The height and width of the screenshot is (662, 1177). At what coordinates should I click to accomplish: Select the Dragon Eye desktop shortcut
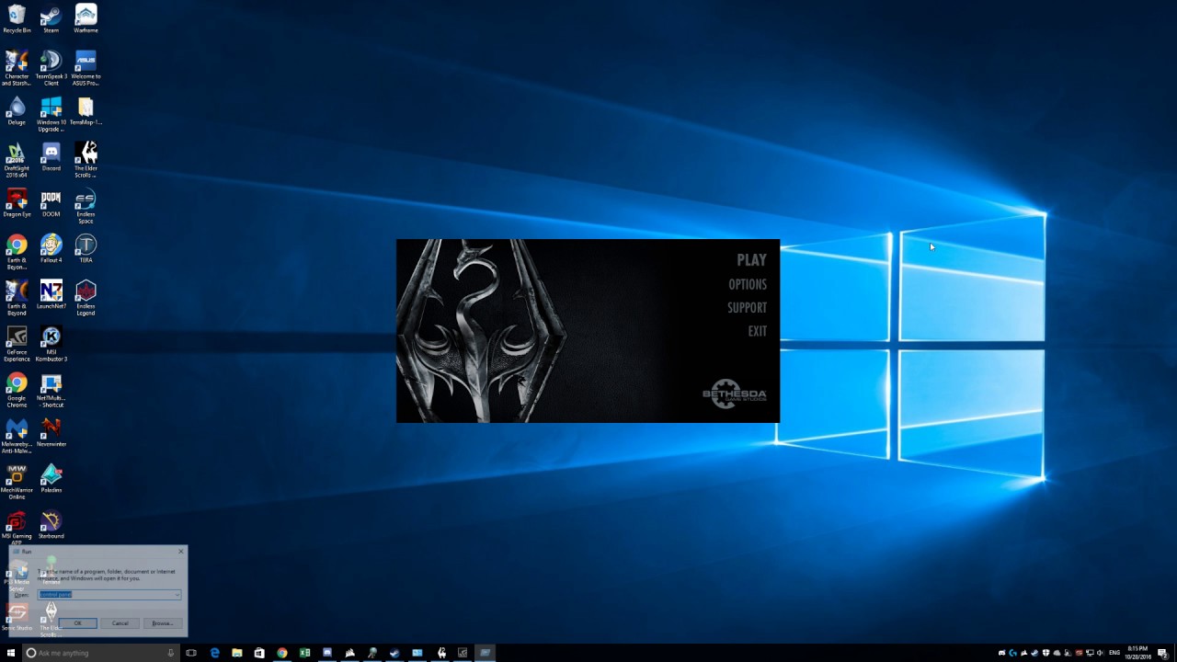pyautogui.click(x=17, y=202)
